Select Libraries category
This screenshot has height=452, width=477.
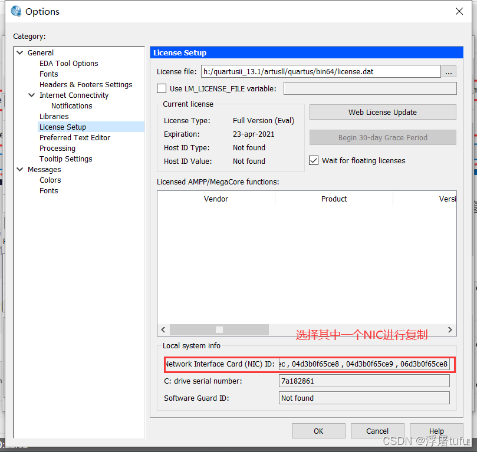click(54, 117)
